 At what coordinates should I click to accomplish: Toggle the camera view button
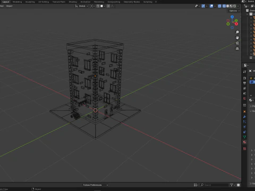[x=237, y=43]
